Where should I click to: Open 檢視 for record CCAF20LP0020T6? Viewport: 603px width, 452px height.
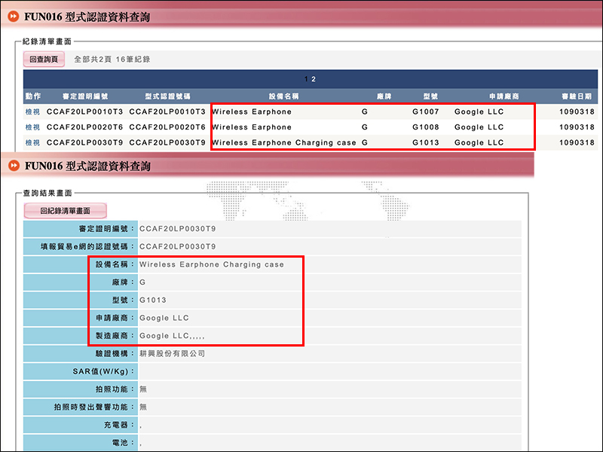click(x=32, y=127)
